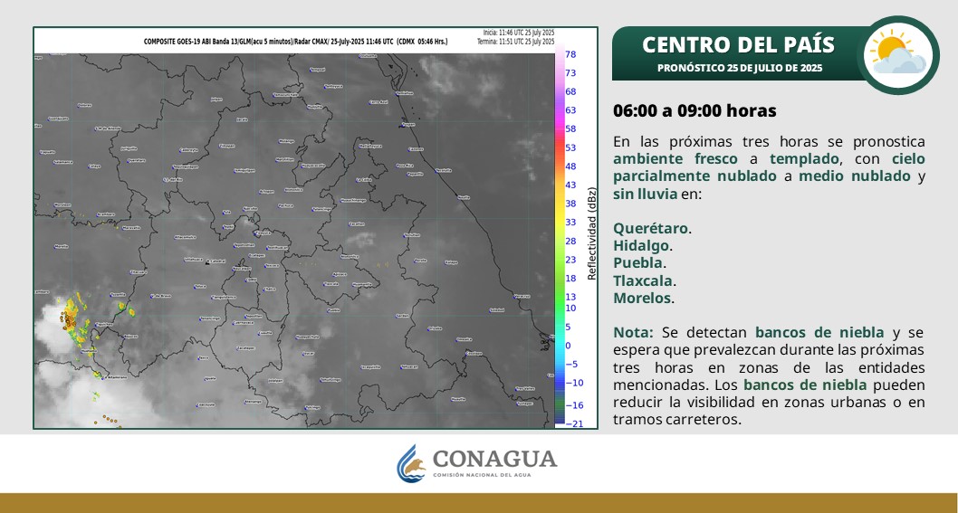Click the '78' value on reflectivity scale
The height and width of the screenshot is (513, 958).
(x=570, y=54)
